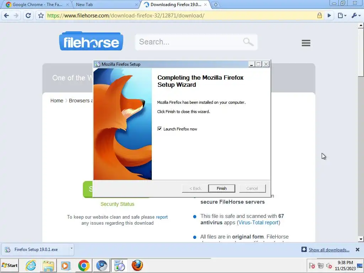Bookmark this page with the star icon
The image size is (364, 273).
(41, 16)
